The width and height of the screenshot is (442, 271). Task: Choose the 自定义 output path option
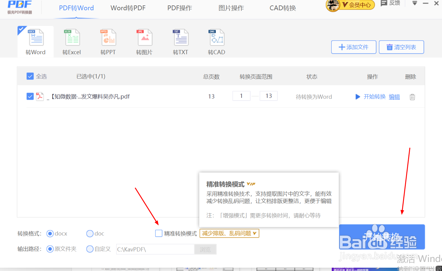click(90, 249)
